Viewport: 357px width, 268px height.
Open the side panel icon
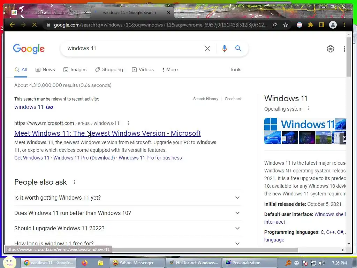point(321,25)
